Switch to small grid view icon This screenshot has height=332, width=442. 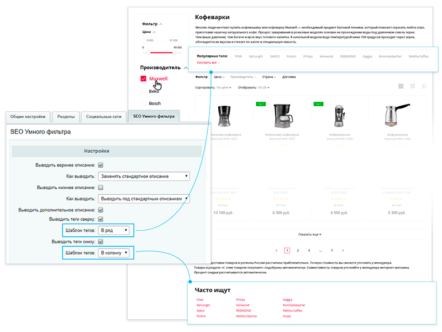click(x=412, y=86)
